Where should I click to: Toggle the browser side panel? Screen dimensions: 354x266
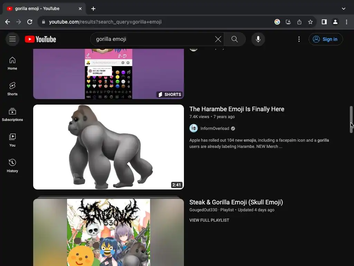pos(324,22)
